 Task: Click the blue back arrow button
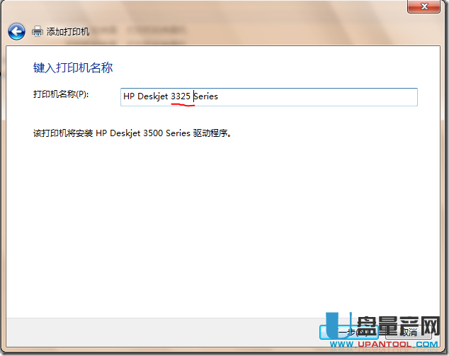tap(16, 31)
